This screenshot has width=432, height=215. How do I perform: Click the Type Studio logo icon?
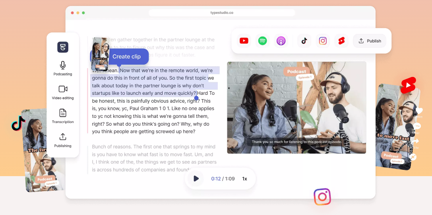pos(63,47)
